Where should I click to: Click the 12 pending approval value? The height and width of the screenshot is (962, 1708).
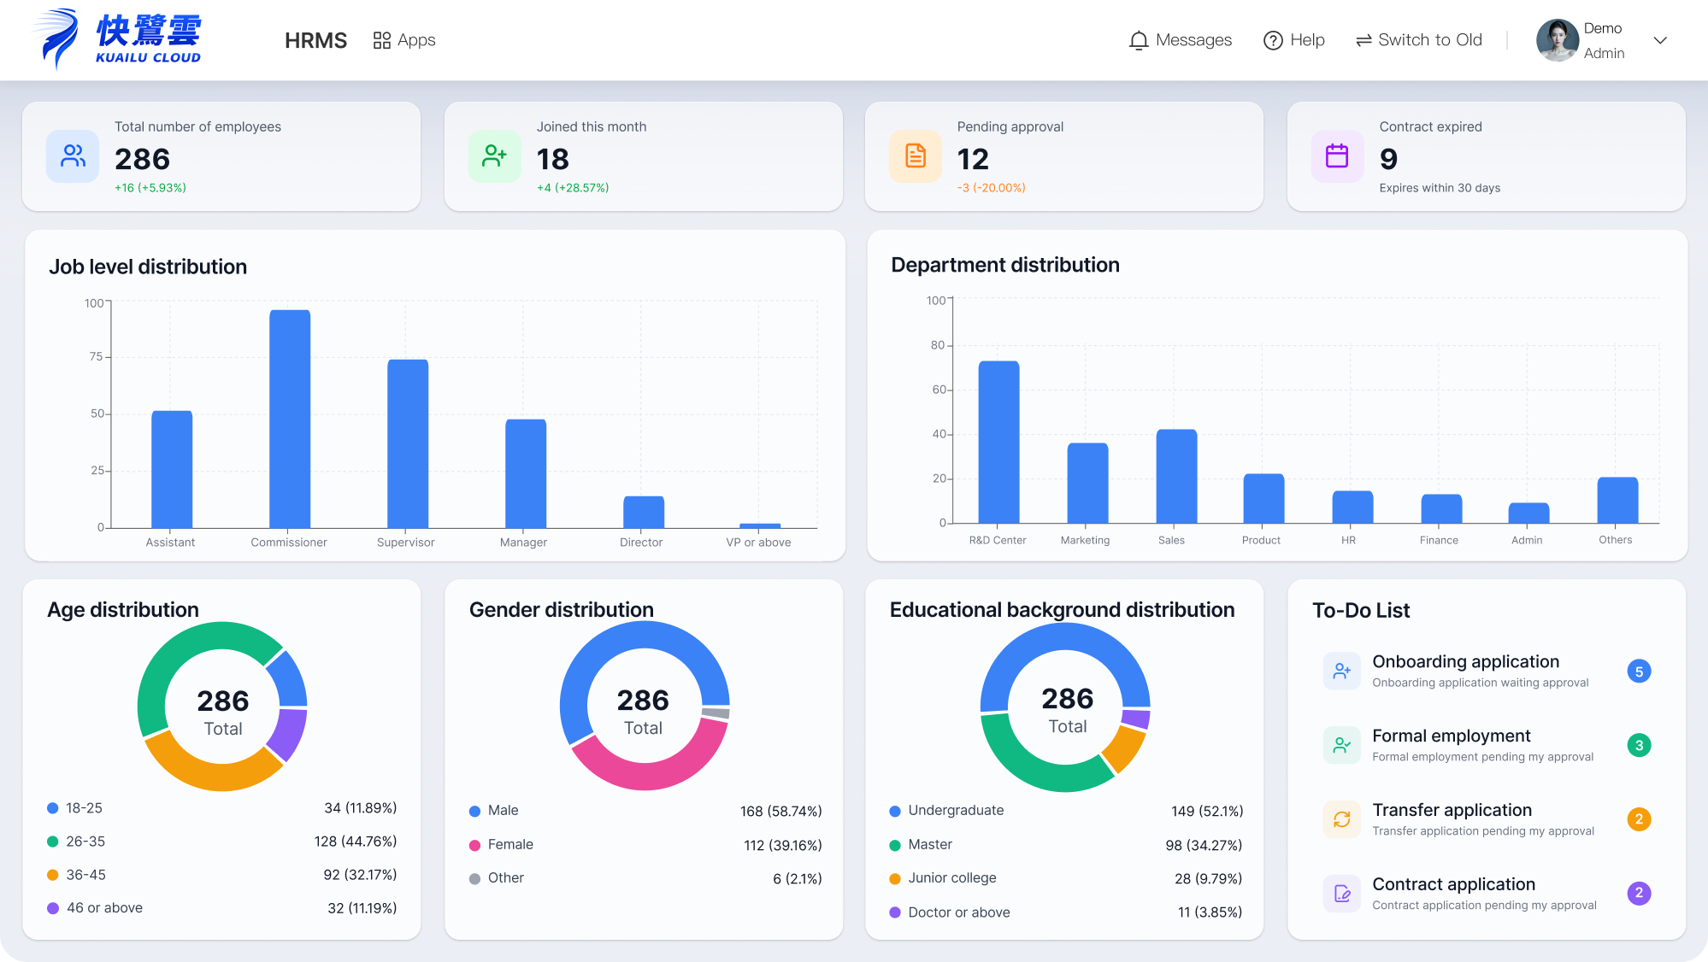point(973,159)
